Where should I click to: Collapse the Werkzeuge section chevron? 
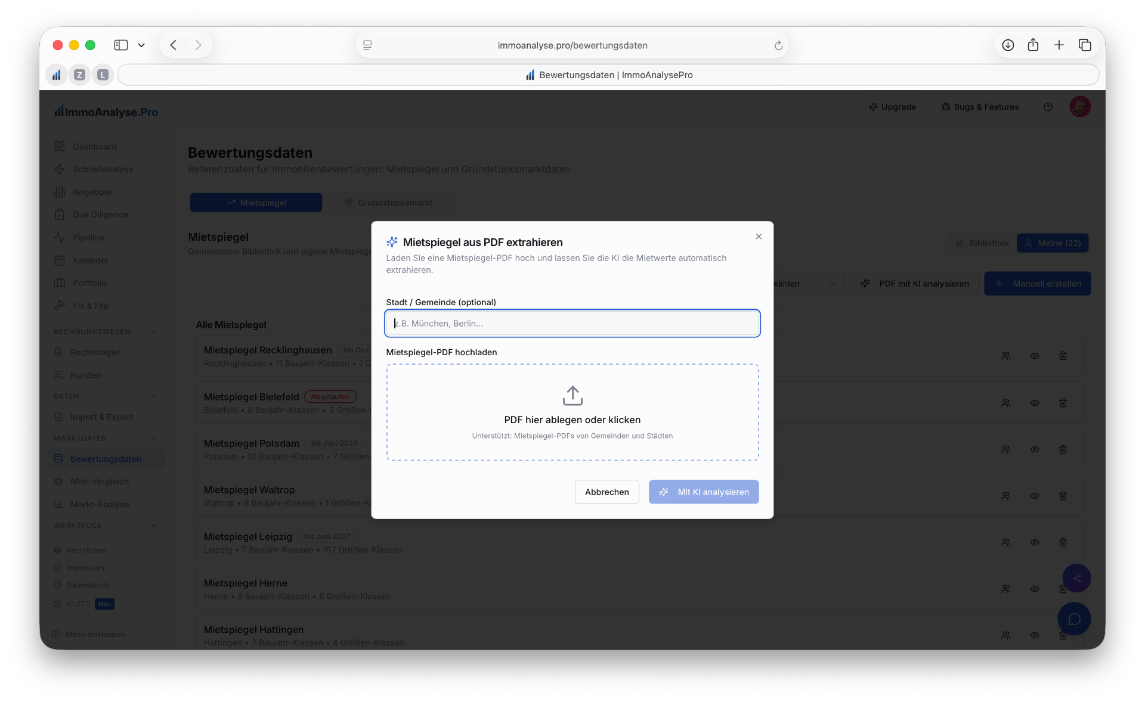(x=154, y=526)
